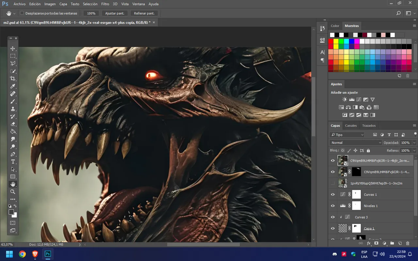Switch to the Color panel tab
The image size is (418, 261).
click(x=335, y=26)
